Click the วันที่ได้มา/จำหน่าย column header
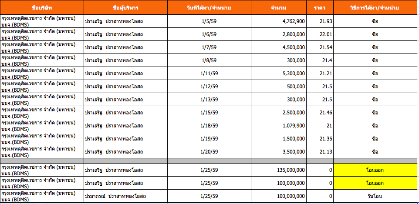This screenshot has width=419, height=204. coord(210,8)
